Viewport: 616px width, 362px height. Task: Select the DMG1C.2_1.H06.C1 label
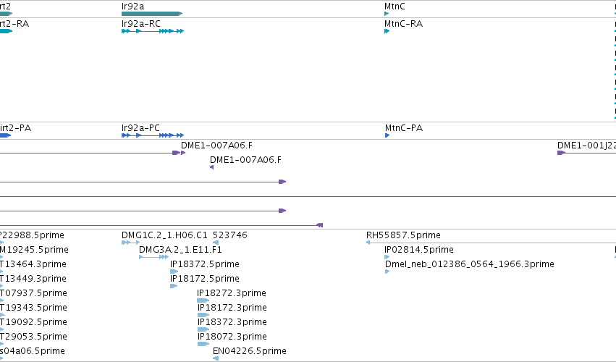pyautogui.click(x=164, y=235)
